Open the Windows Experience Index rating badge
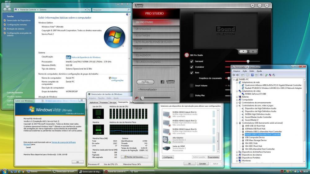310x174 pixels. click(69, 57)
